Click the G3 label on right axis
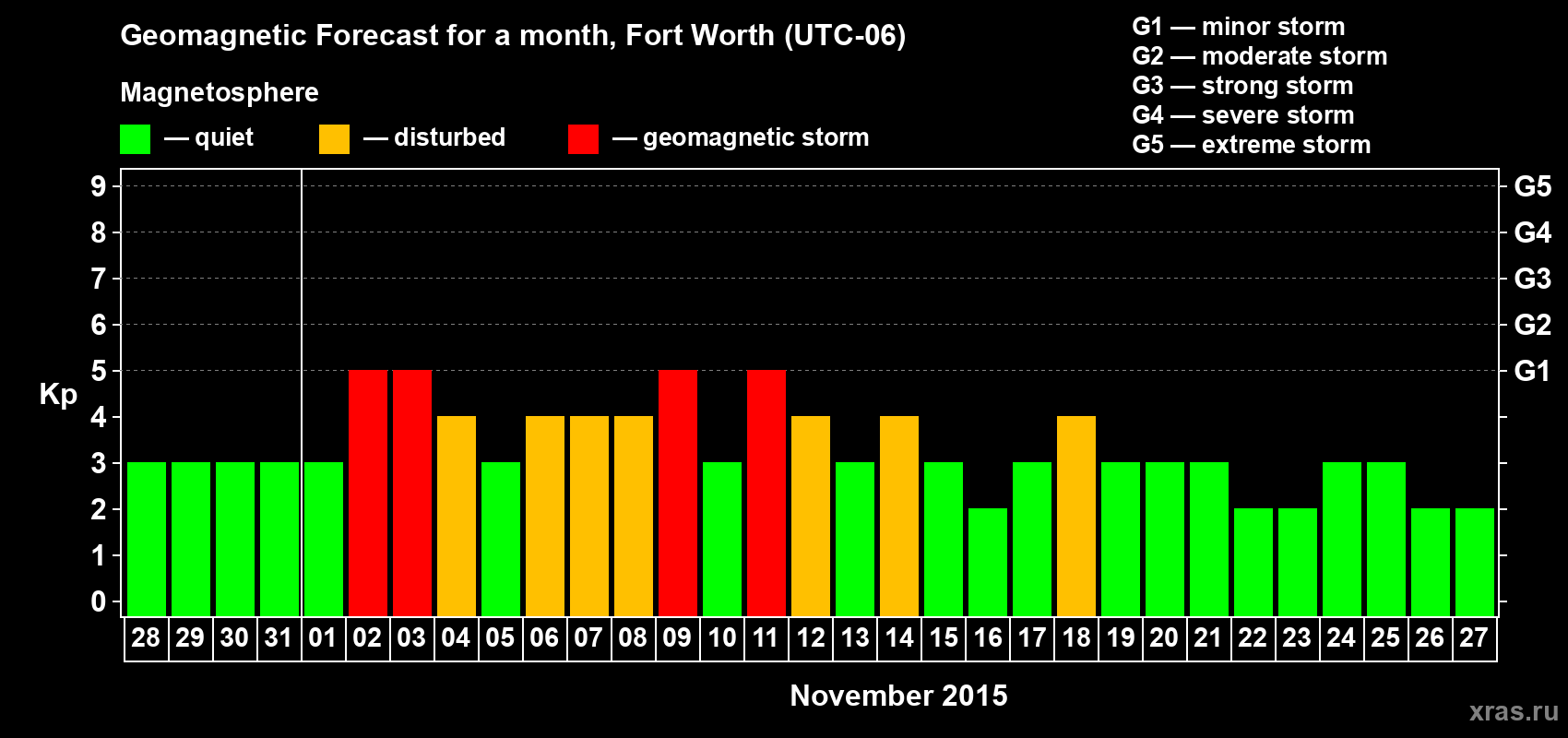This screenshot has width=1568, height=738. (1533, 279)
